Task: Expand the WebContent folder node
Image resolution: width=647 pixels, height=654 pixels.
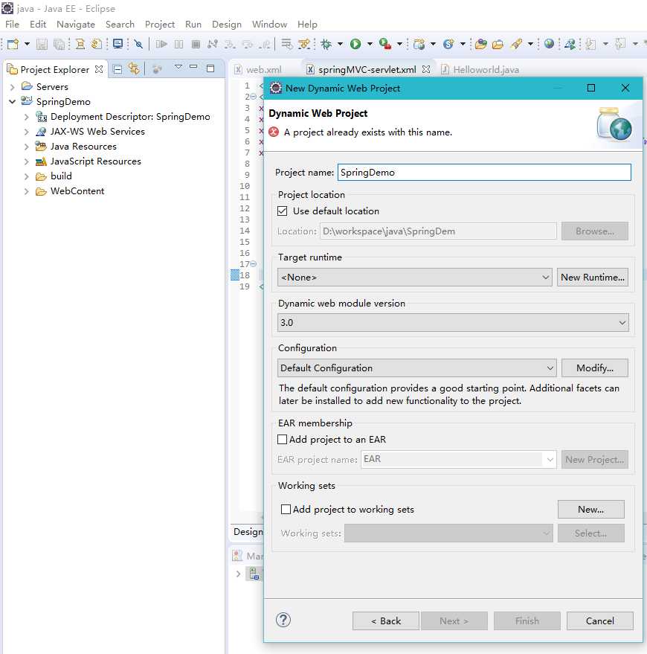Action: tap(26, 191)
